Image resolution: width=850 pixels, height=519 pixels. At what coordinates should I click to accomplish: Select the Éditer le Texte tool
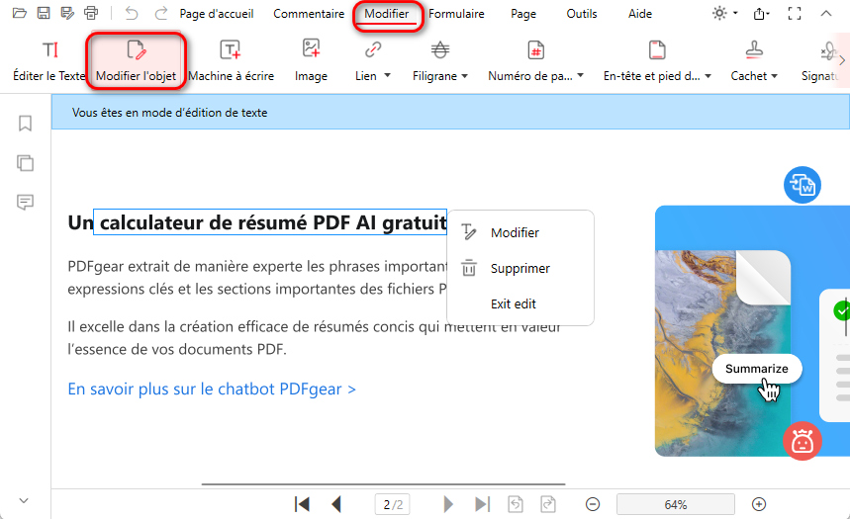[x=49, y=60]
